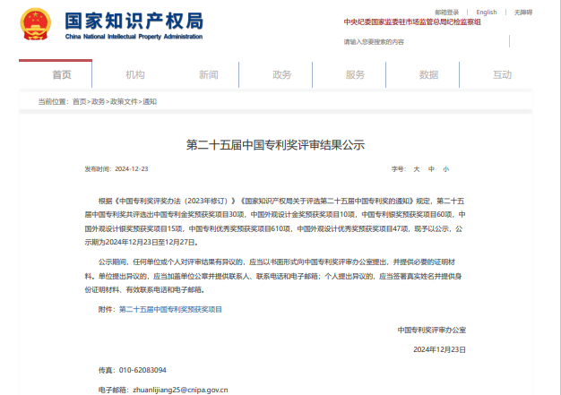
Task: Select the 政务 navigation tab
Action: tap(281, 74)
